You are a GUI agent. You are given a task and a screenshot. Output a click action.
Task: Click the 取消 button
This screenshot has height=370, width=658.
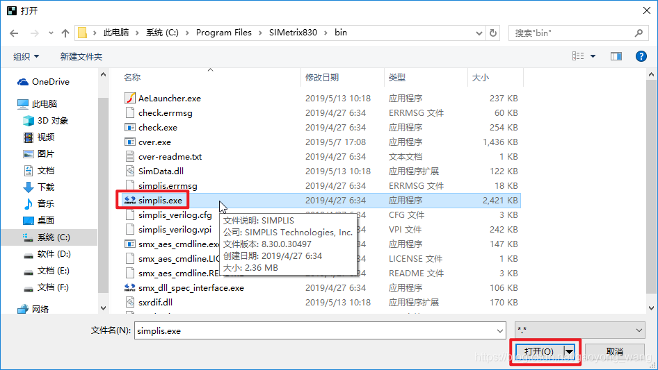click(614, 351)
